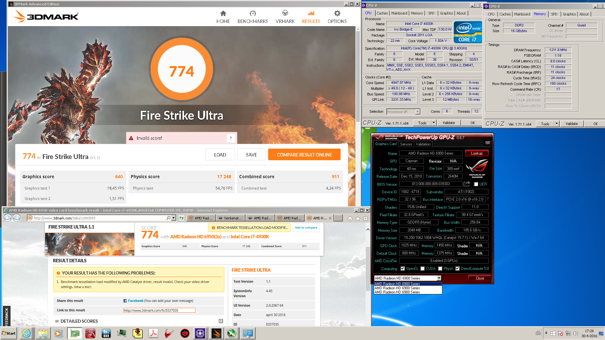Click the volume speaker tray icon
The image size is (605, 340).
click(576, 333)
